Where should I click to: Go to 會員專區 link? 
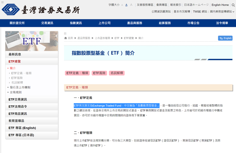(162, 5)
